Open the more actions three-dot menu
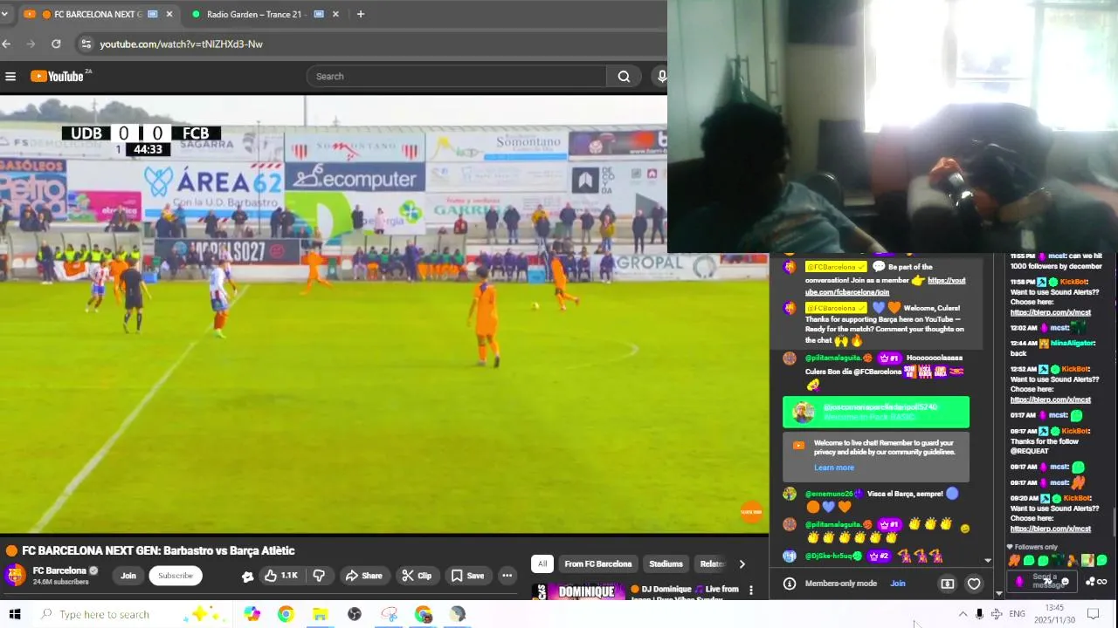 point(507,576)
